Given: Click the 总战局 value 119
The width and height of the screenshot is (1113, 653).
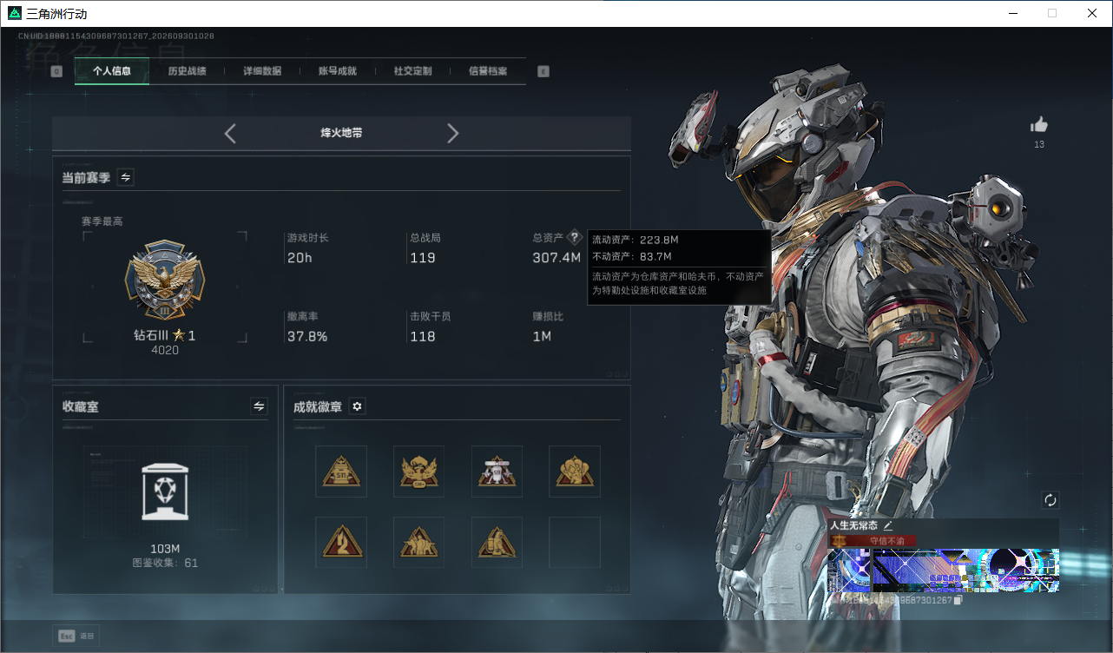Looking at the screenshot, I should (423, 258).
